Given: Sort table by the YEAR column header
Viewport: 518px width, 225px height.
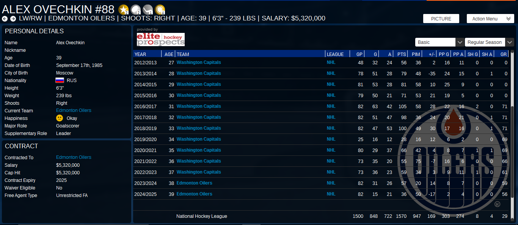Looking at the screenshot, I should point(140,54).
